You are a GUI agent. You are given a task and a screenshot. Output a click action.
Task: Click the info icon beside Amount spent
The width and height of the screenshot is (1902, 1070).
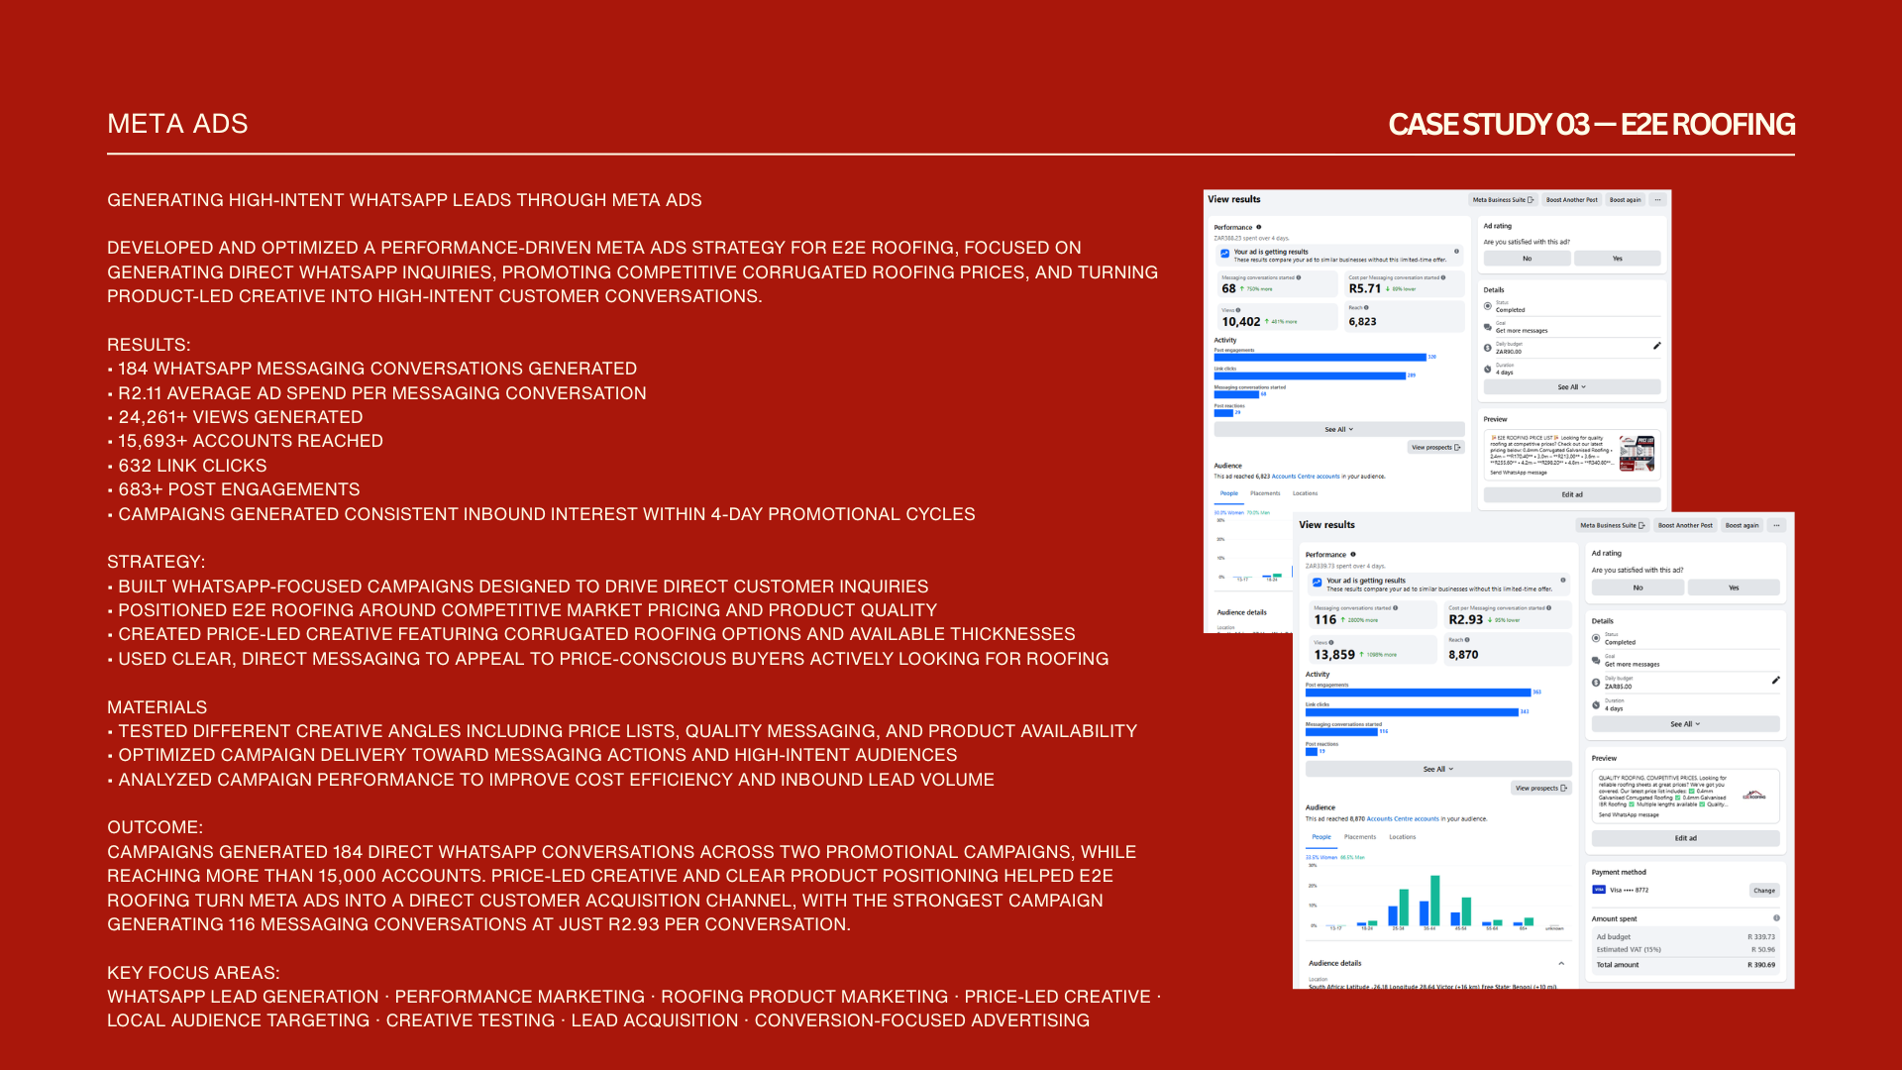tap(1776, 918)
